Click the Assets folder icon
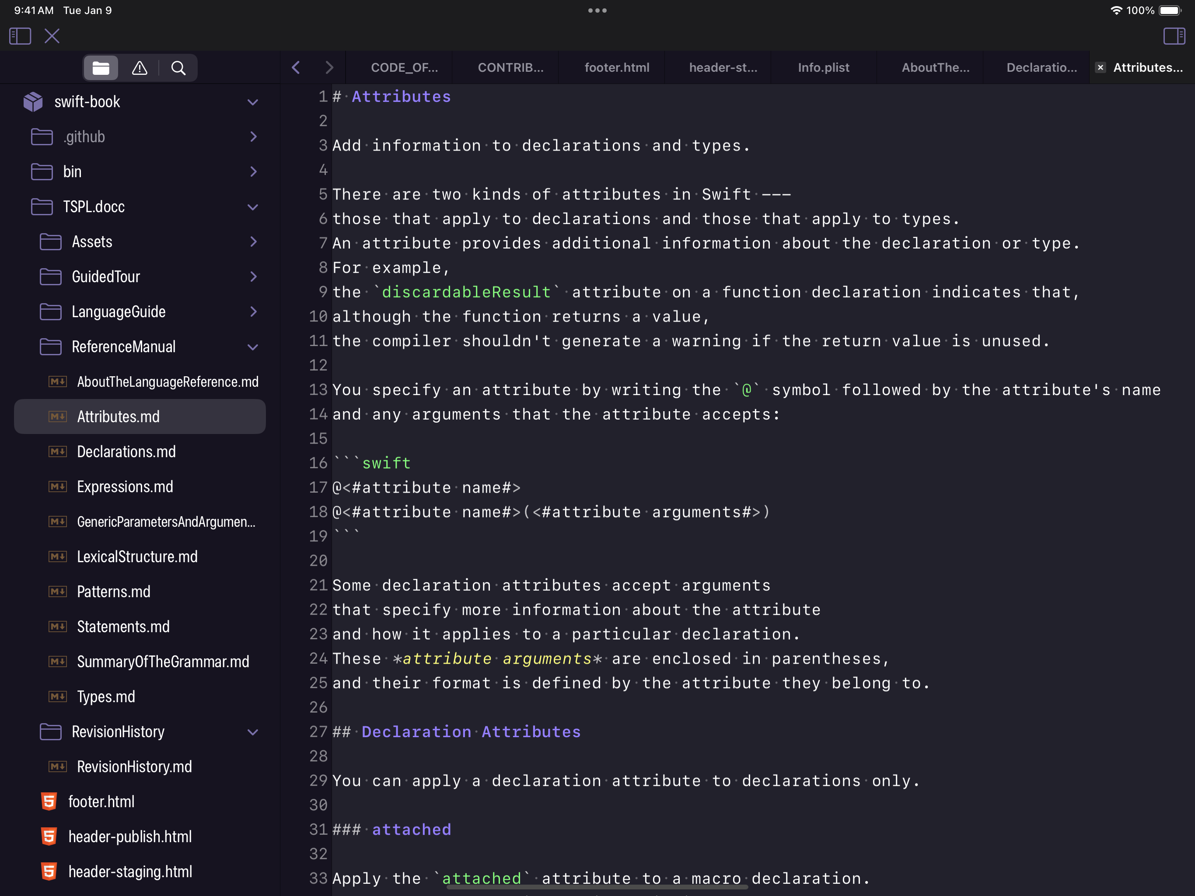Image resolution: width=1195 pixels, height=896 pixels. pos(50,241)
